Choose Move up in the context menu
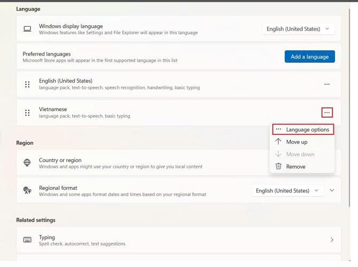Screen dimensions: 358x267 (x=296, y=142)
